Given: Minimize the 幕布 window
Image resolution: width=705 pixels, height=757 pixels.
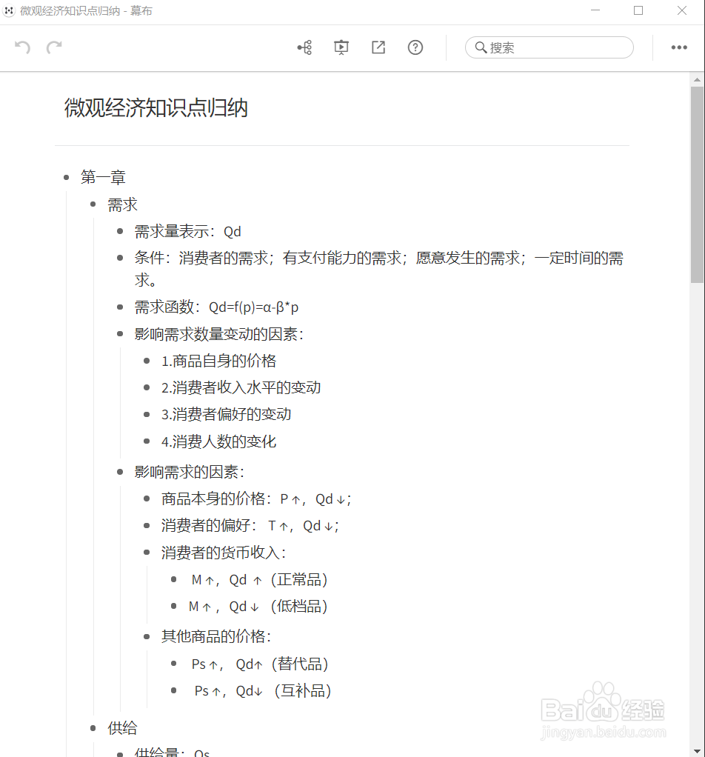Looking at the screenshot, I should point(595,10).
